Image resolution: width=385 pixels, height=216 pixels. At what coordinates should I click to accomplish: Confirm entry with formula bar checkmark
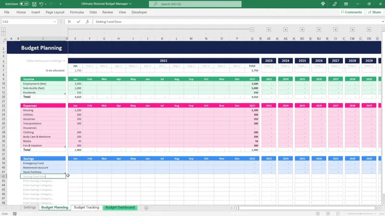[78, 22]
